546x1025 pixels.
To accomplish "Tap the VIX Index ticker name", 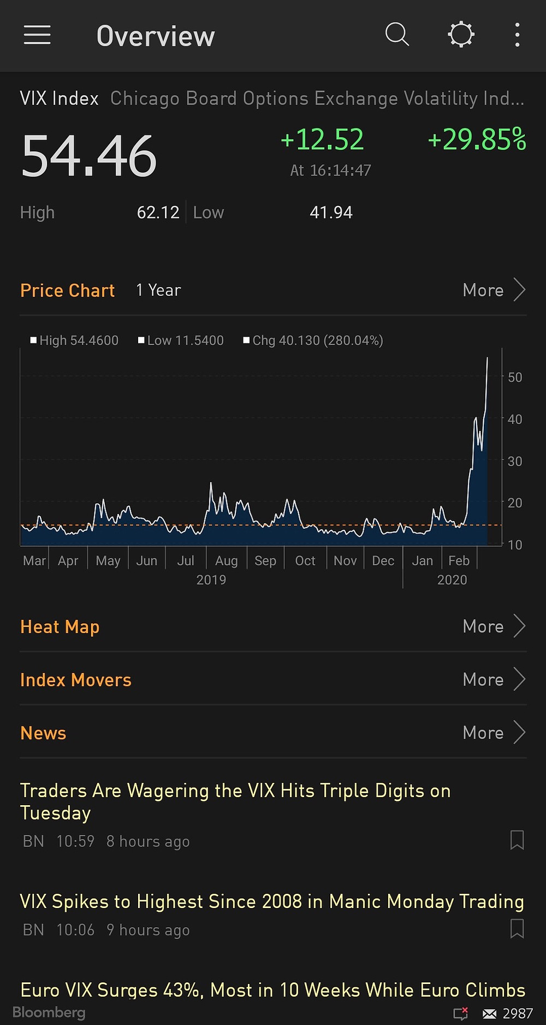I will tap(59, 98).
